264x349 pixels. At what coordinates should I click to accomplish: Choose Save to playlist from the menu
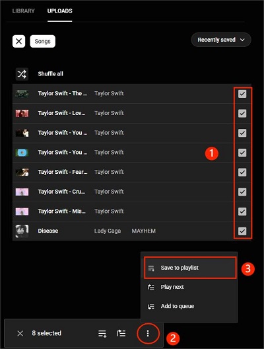point(190,268)
